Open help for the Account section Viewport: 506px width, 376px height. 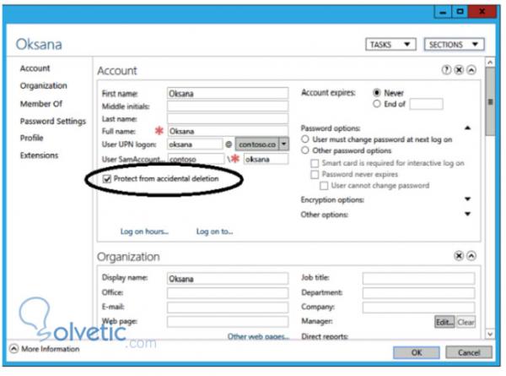coord(446,70)
